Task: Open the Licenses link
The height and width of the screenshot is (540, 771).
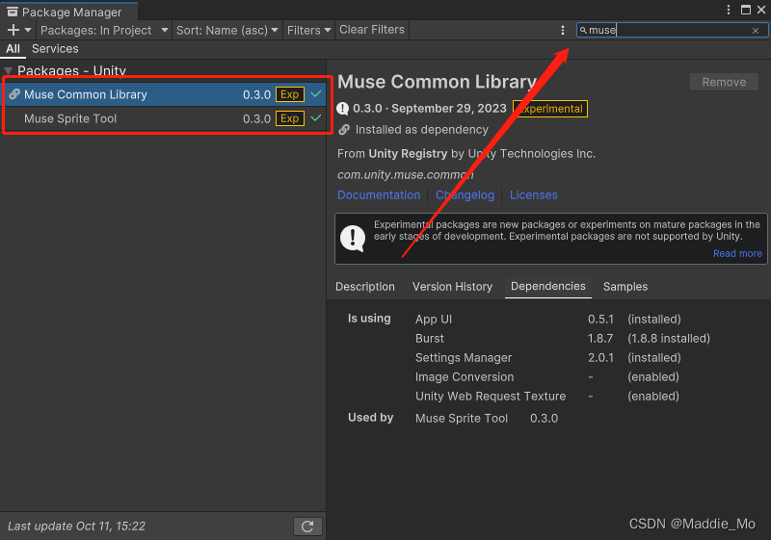Action: pyautogui.click(x=534, y=194)
